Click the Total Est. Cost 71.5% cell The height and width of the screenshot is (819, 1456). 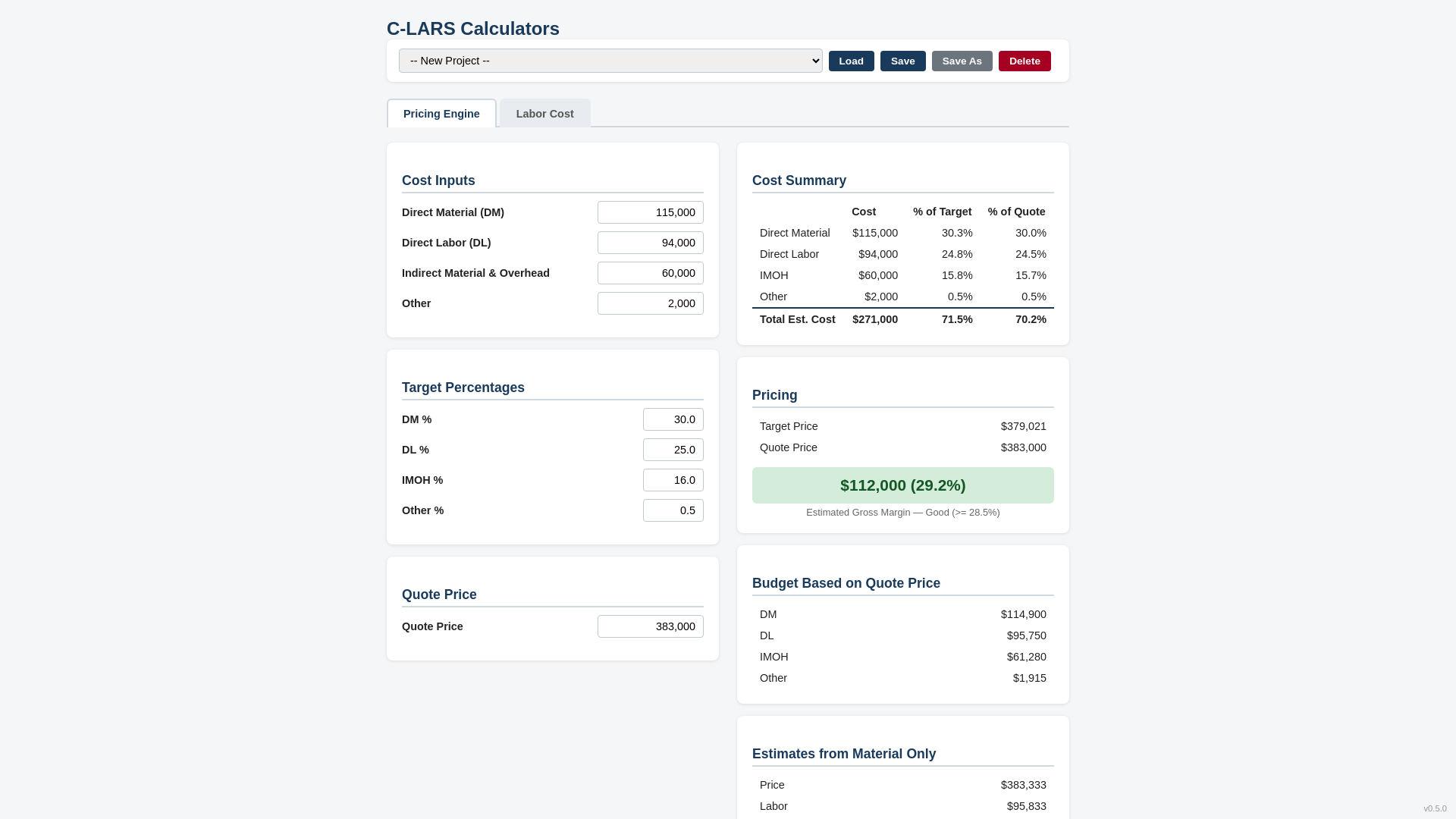[x=957, y=319]
